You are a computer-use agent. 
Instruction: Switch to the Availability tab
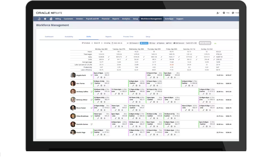pos(69,37)
